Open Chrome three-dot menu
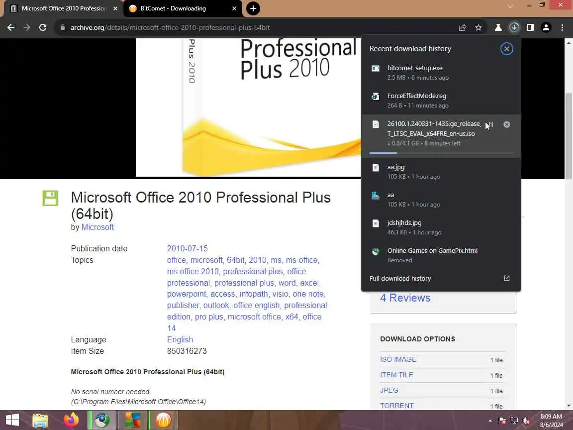This screenshot has height=430, width=573. (562, 27)
